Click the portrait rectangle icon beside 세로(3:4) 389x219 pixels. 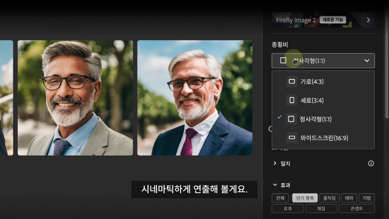pos(292,101)
